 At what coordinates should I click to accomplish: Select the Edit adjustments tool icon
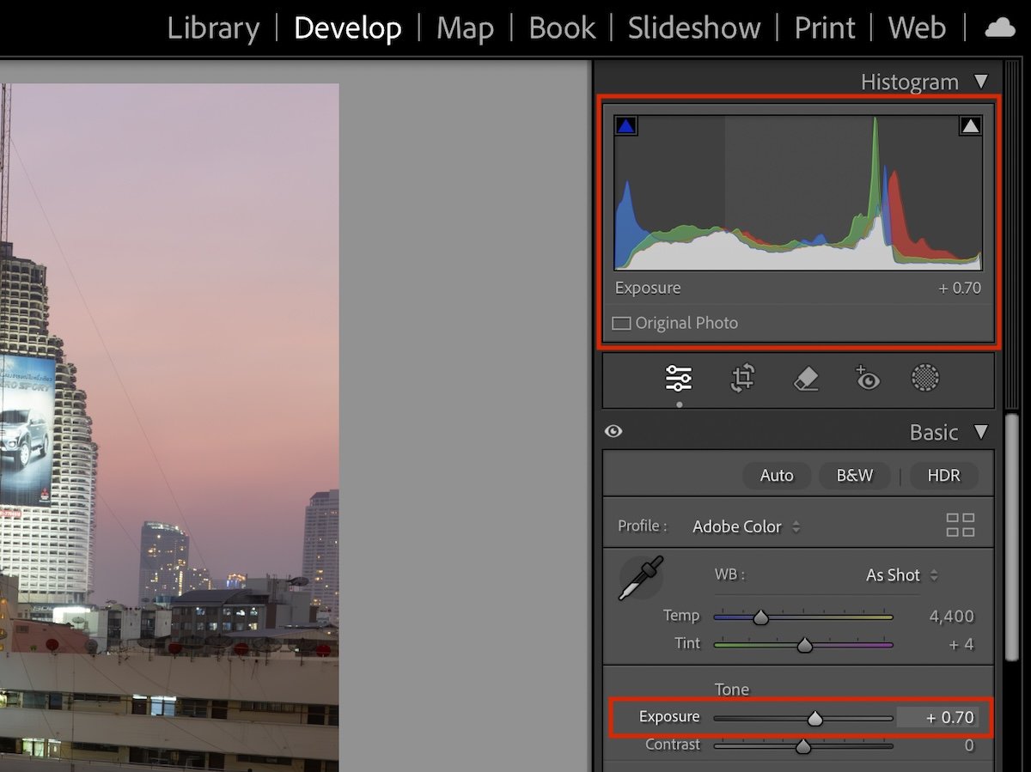pos(678,378)
